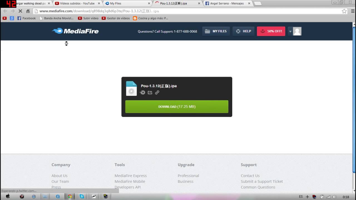356x200 pixels.
Task: Open the Facebook bookmark
Action: pyautogui.click(x=26, y=18)
